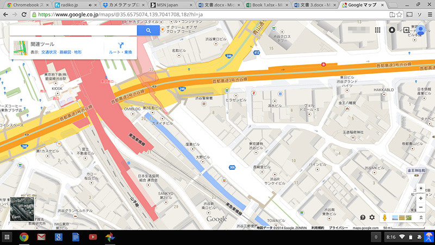Open Google Search shelf icon
435x245 pixels.
pyautogui.click(x=58, y=237)
